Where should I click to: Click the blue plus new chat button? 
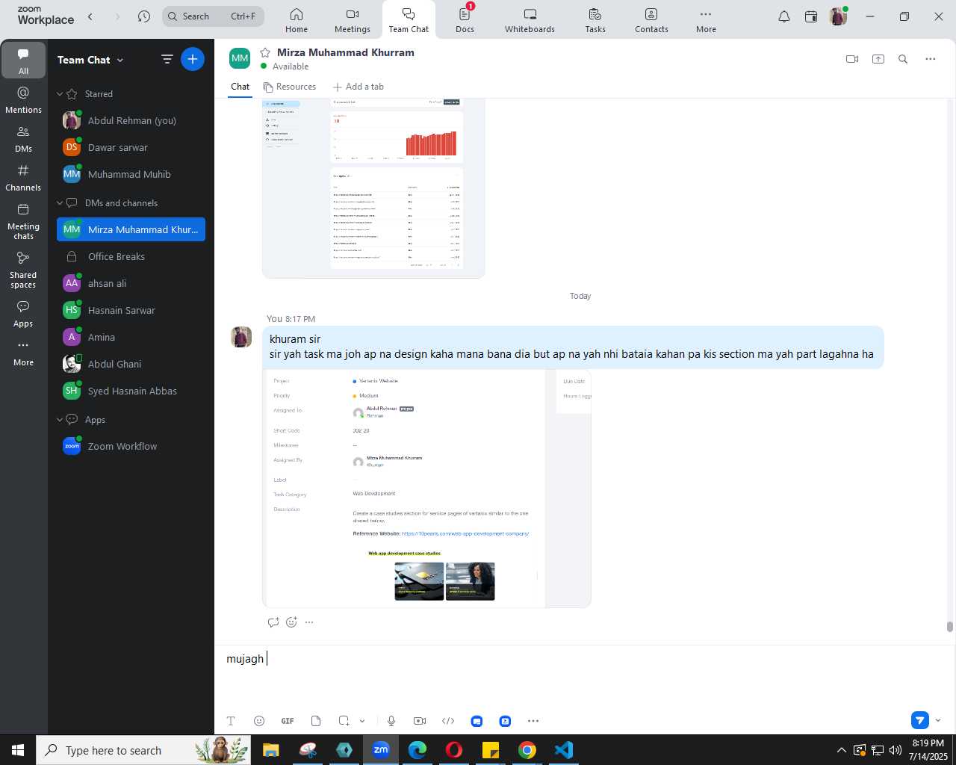coord(193,59)
